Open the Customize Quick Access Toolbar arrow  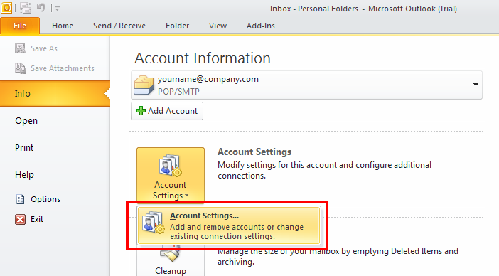(x=57, y=9)
